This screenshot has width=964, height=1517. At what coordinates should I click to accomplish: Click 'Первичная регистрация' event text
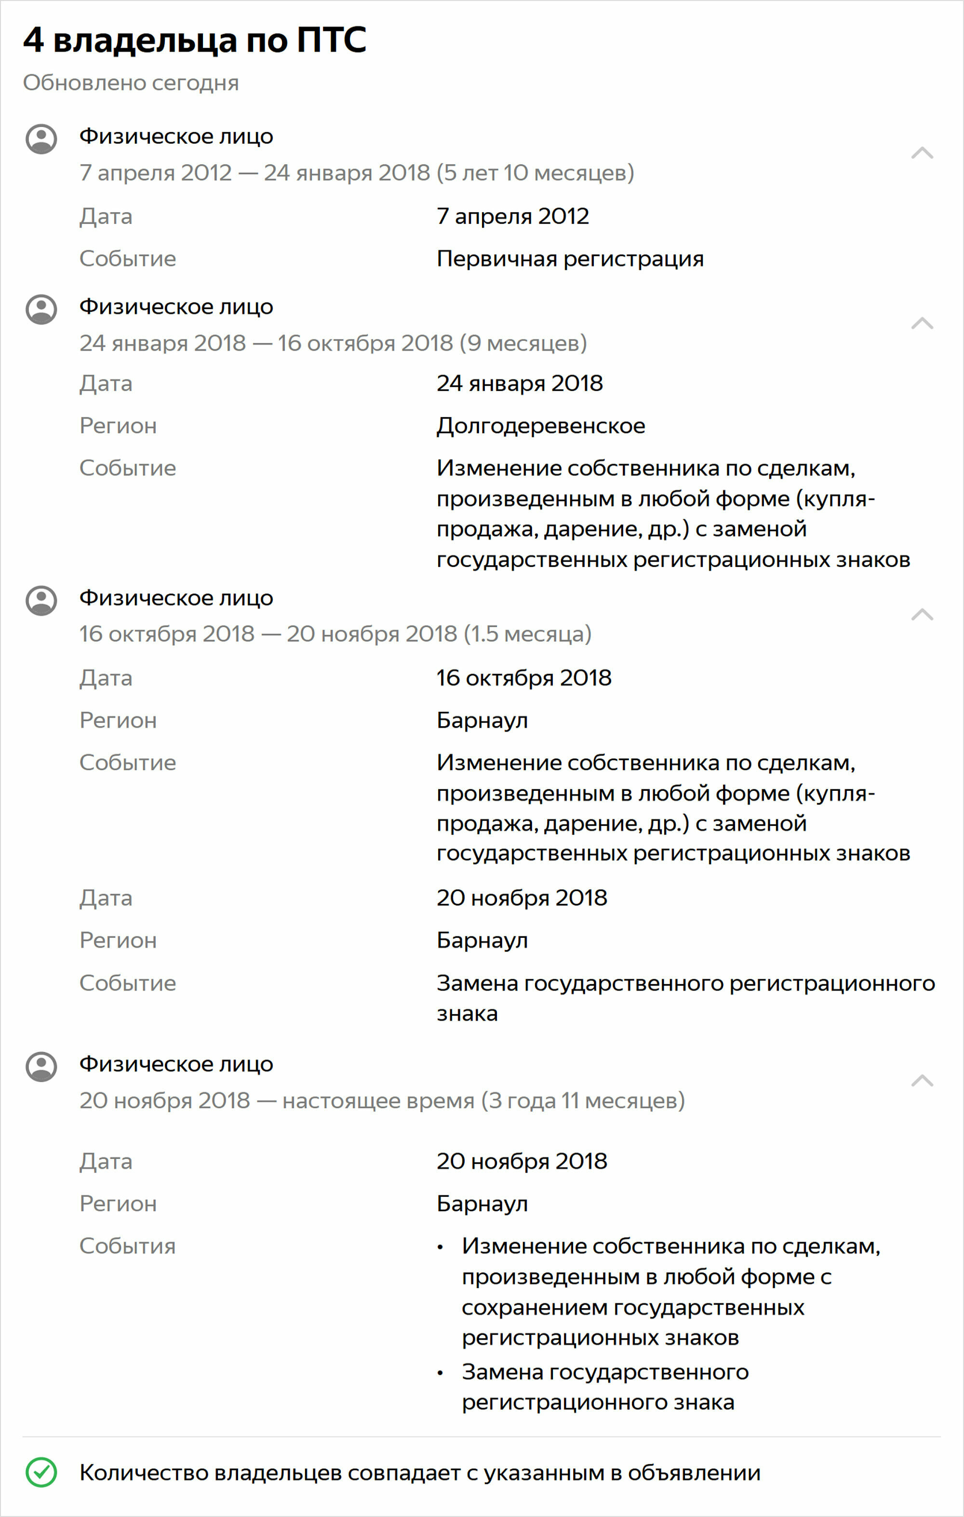point(571,259)
